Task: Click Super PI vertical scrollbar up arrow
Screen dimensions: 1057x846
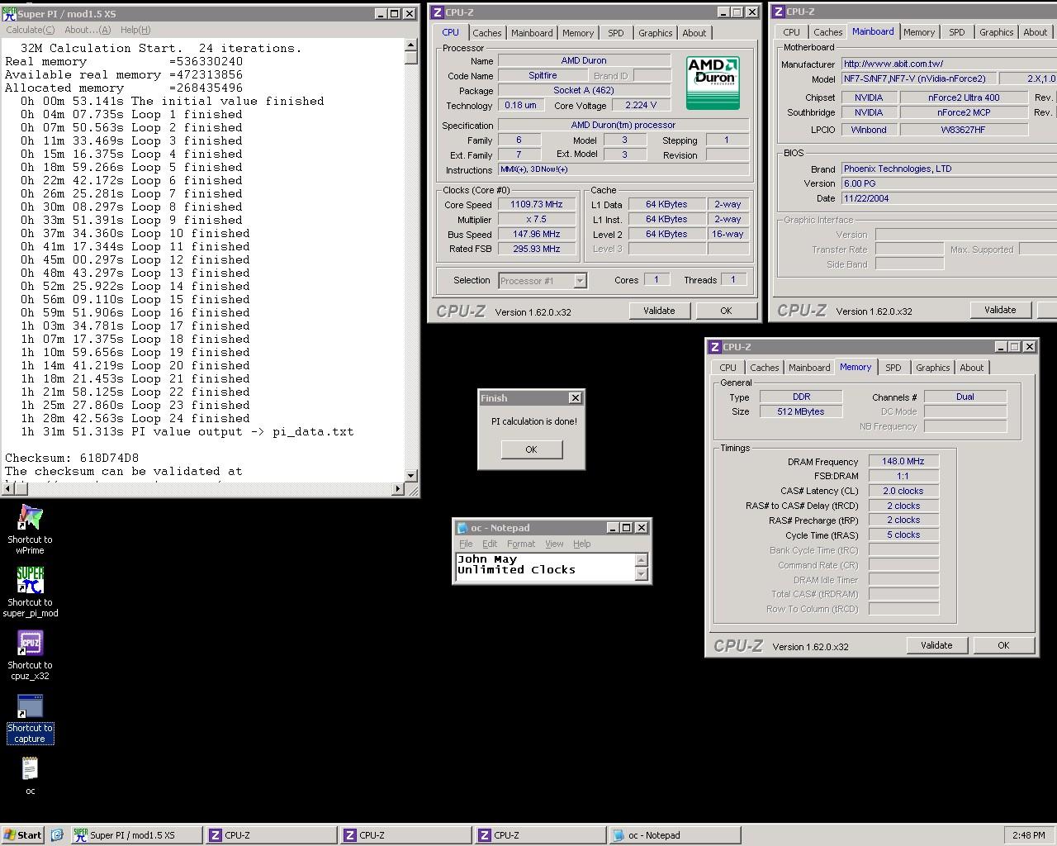Action: click(411, 46)
